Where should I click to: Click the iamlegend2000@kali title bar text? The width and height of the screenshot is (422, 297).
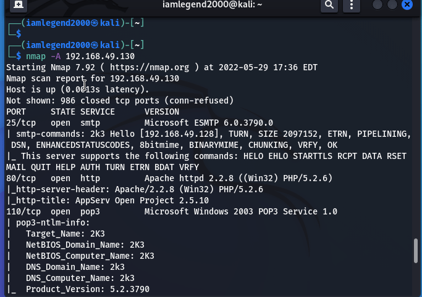[212, 4]
